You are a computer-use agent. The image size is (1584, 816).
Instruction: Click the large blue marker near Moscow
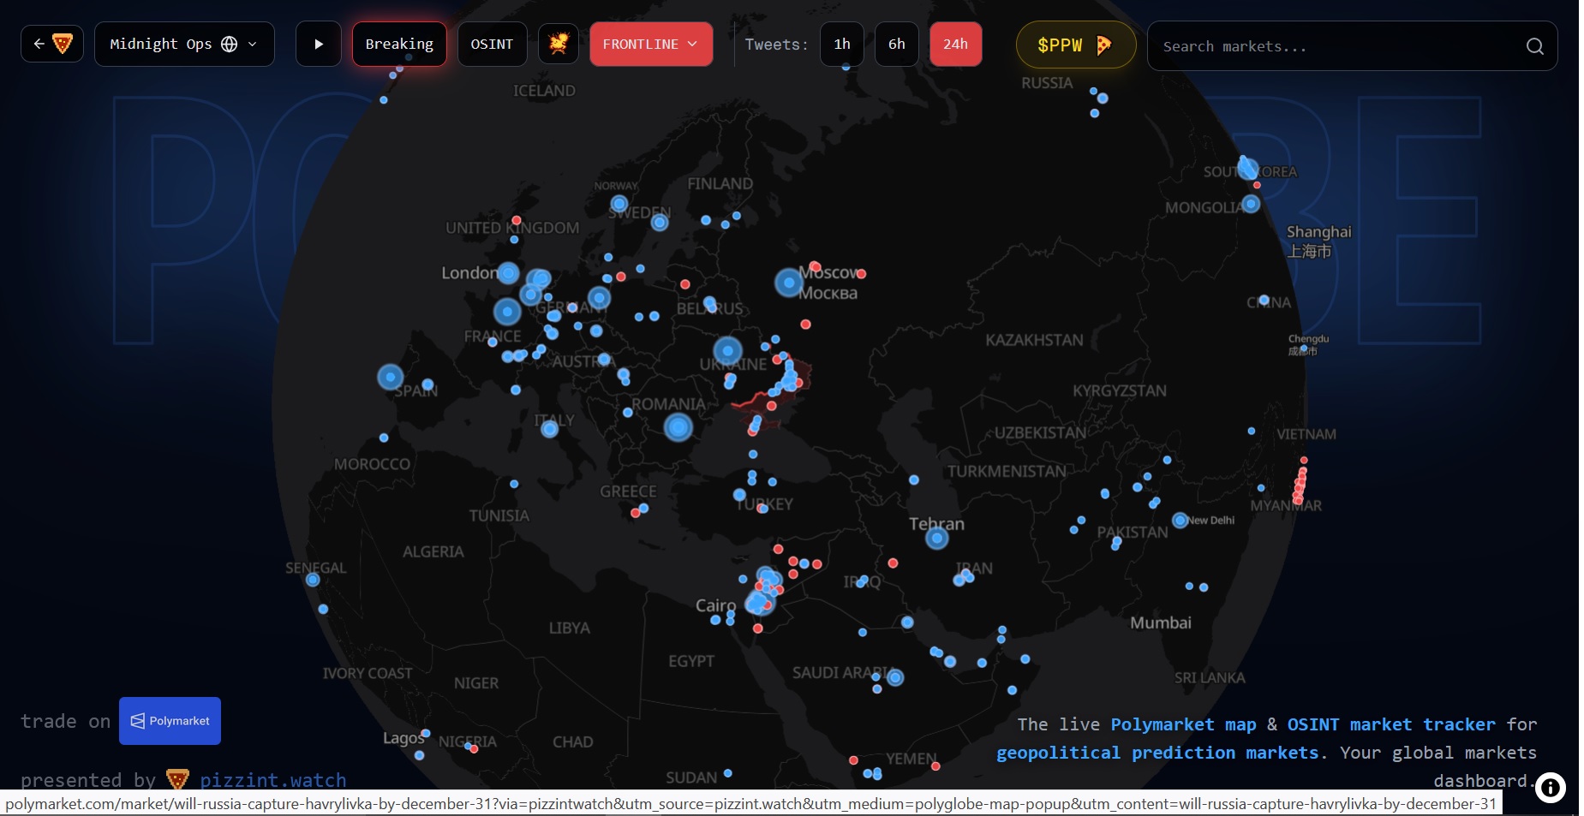788,283
